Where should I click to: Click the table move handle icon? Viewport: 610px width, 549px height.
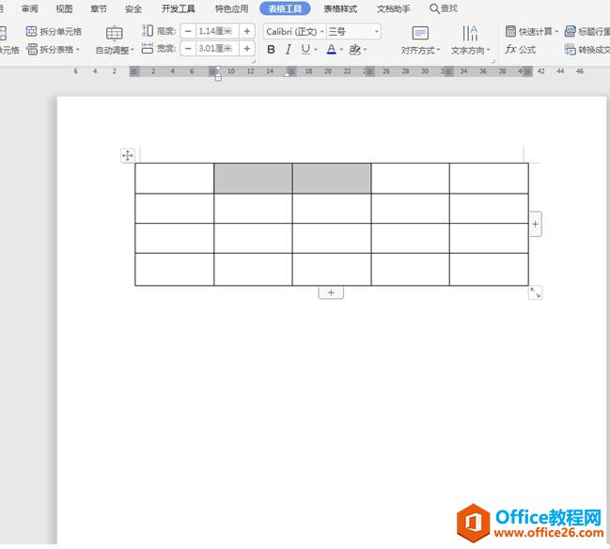128,156
